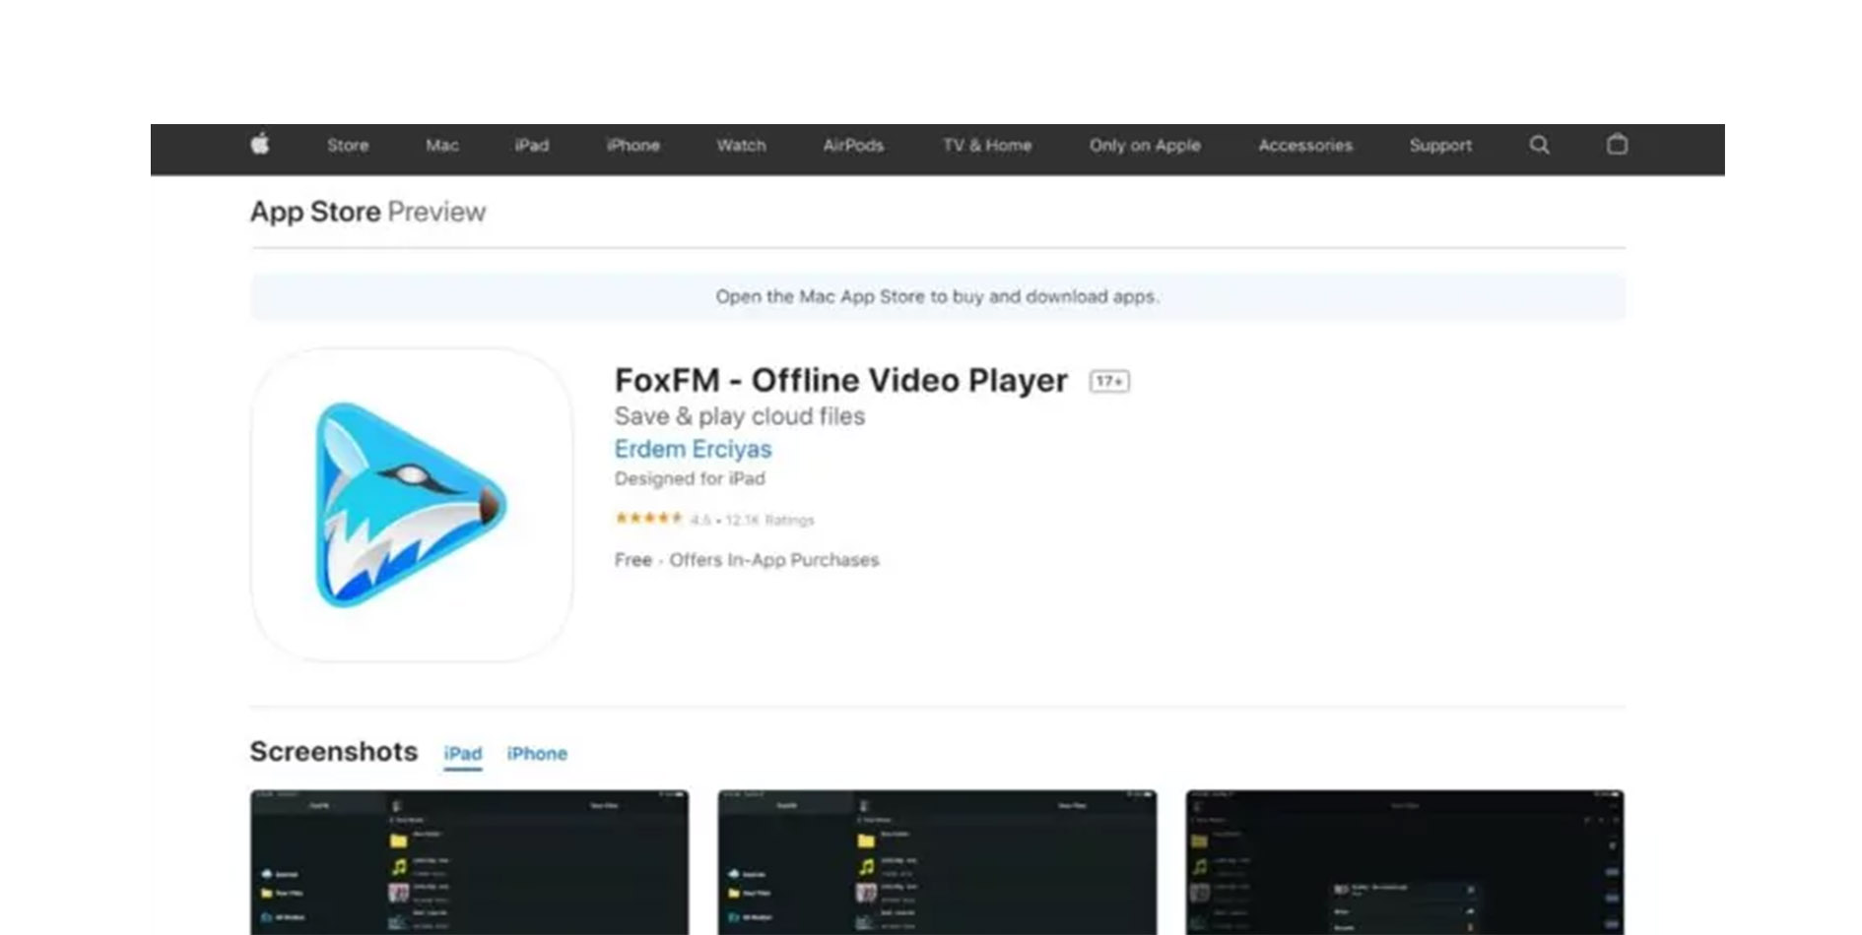Click the Apple logo icon

click(260, 145)
